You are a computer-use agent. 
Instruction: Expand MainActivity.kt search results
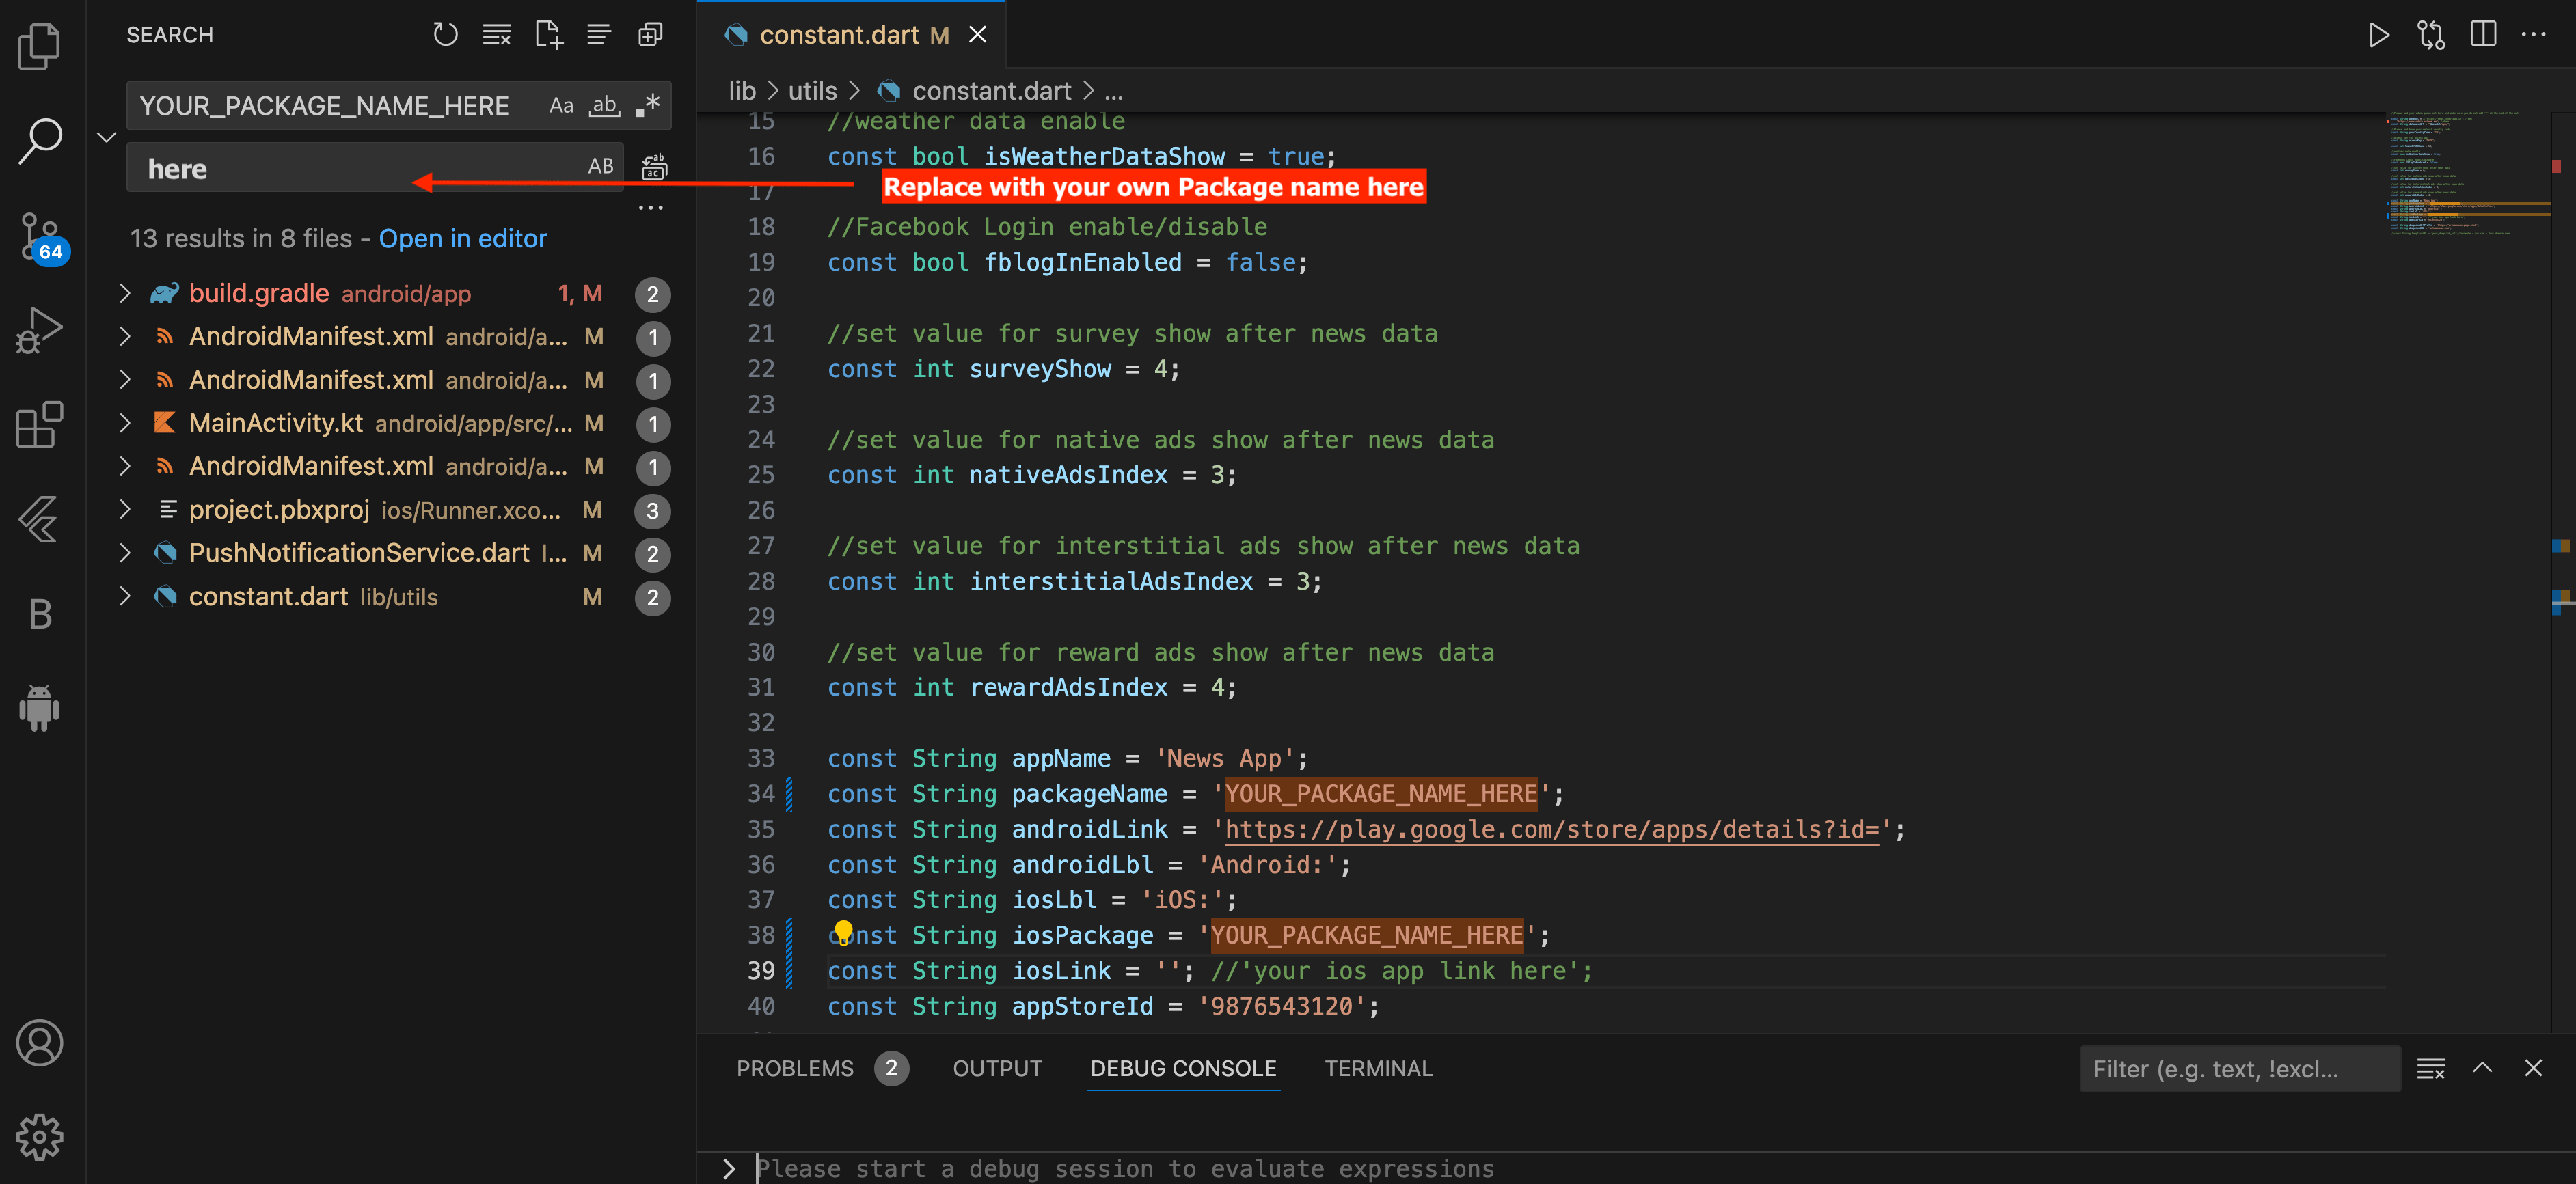click(x=125, y=423)
